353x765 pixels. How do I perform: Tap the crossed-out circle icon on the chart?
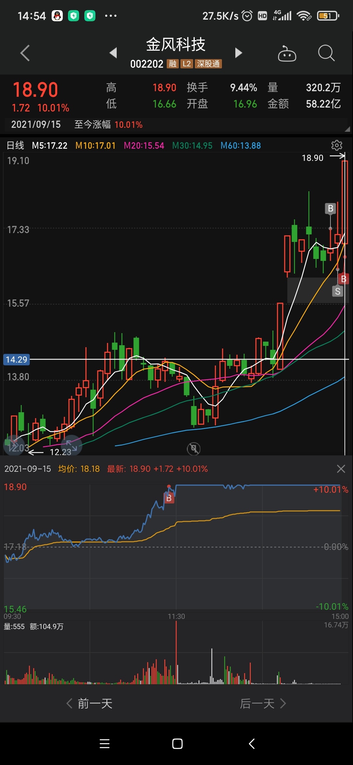pyautogui.click(x=193, y=449)
